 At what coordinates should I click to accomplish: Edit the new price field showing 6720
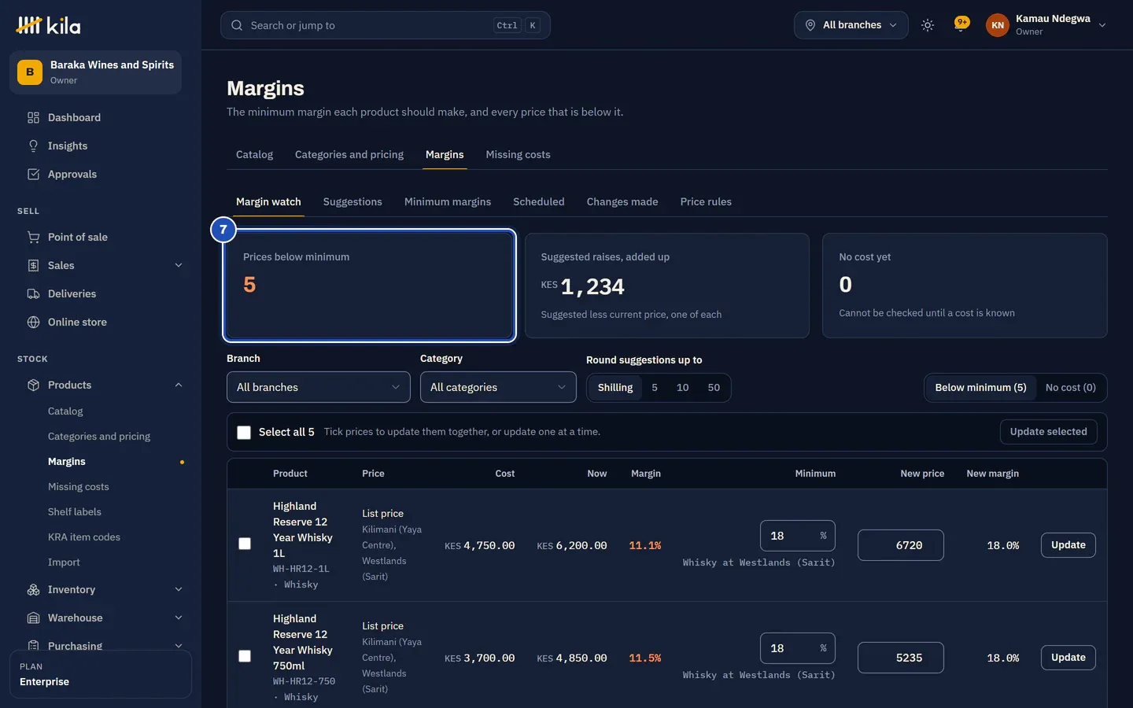coord(901,545)
